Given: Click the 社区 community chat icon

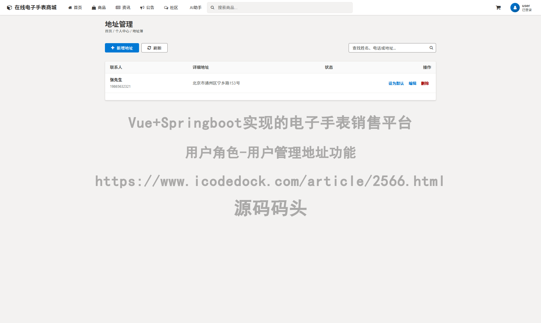Looking at the screenshot, I should coord(166,7).
